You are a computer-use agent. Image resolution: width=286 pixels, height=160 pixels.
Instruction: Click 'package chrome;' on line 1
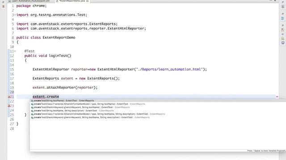click(x=31, y=6)
